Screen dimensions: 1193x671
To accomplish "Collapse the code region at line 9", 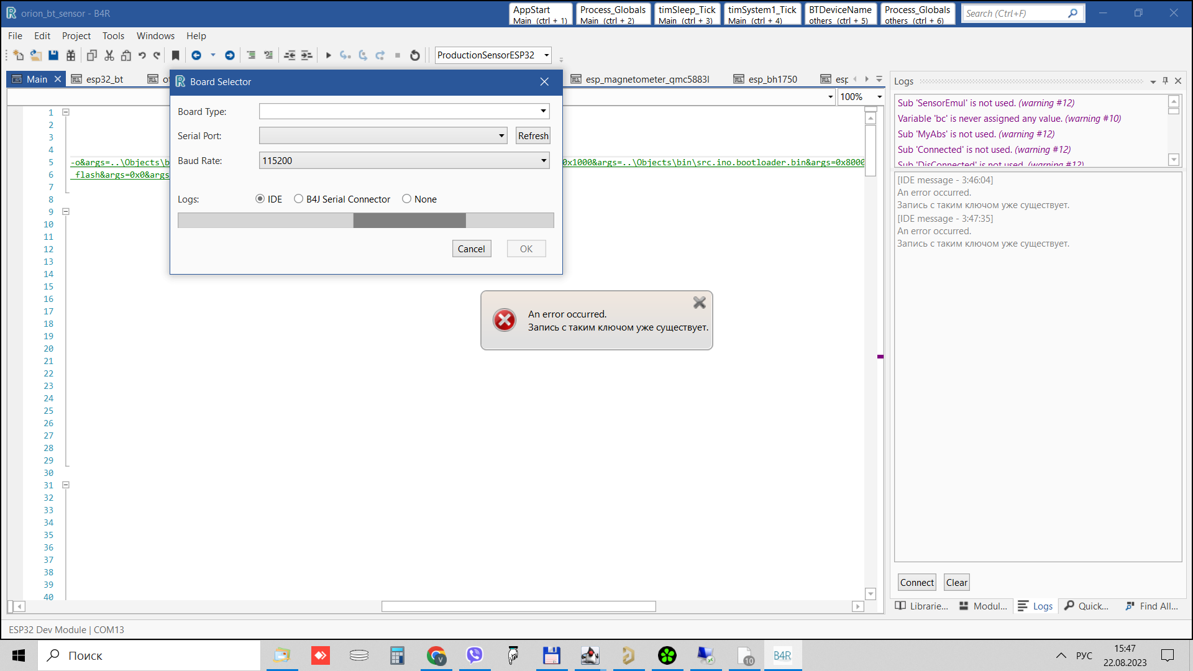I will (65, 212).
